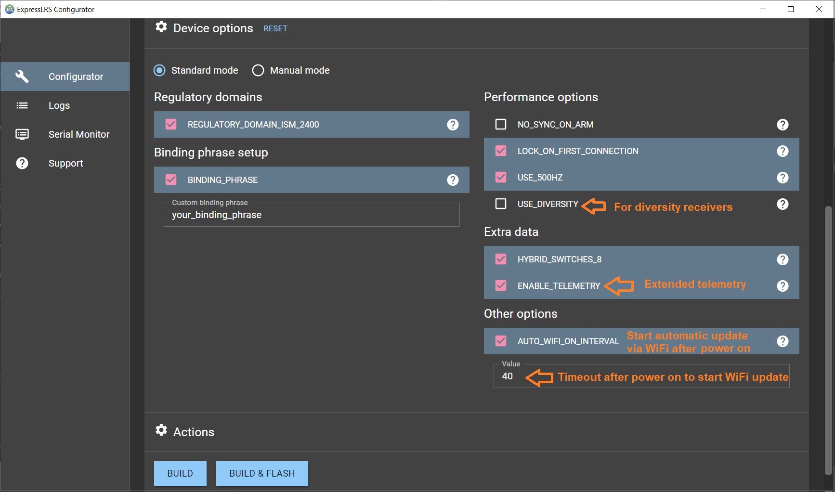Screen dimensions: 835x492
Task: Select Manual mode radio button
Action: point(258,70)
